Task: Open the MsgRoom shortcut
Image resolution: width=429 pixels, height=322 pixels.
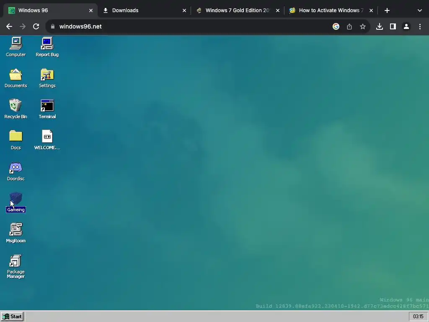Action: (x=16, y=233)
